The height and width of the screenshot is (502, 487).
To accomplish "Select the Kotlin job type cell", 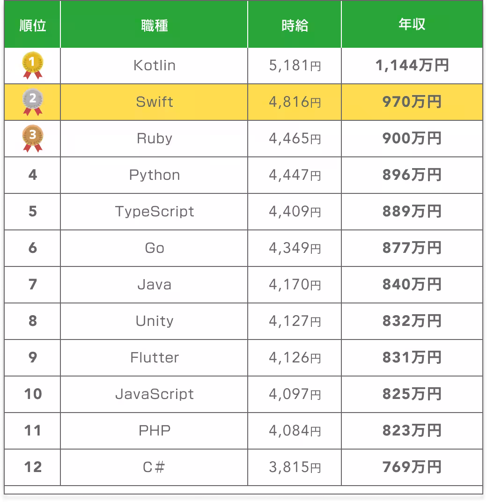I will tap(155, 65).
